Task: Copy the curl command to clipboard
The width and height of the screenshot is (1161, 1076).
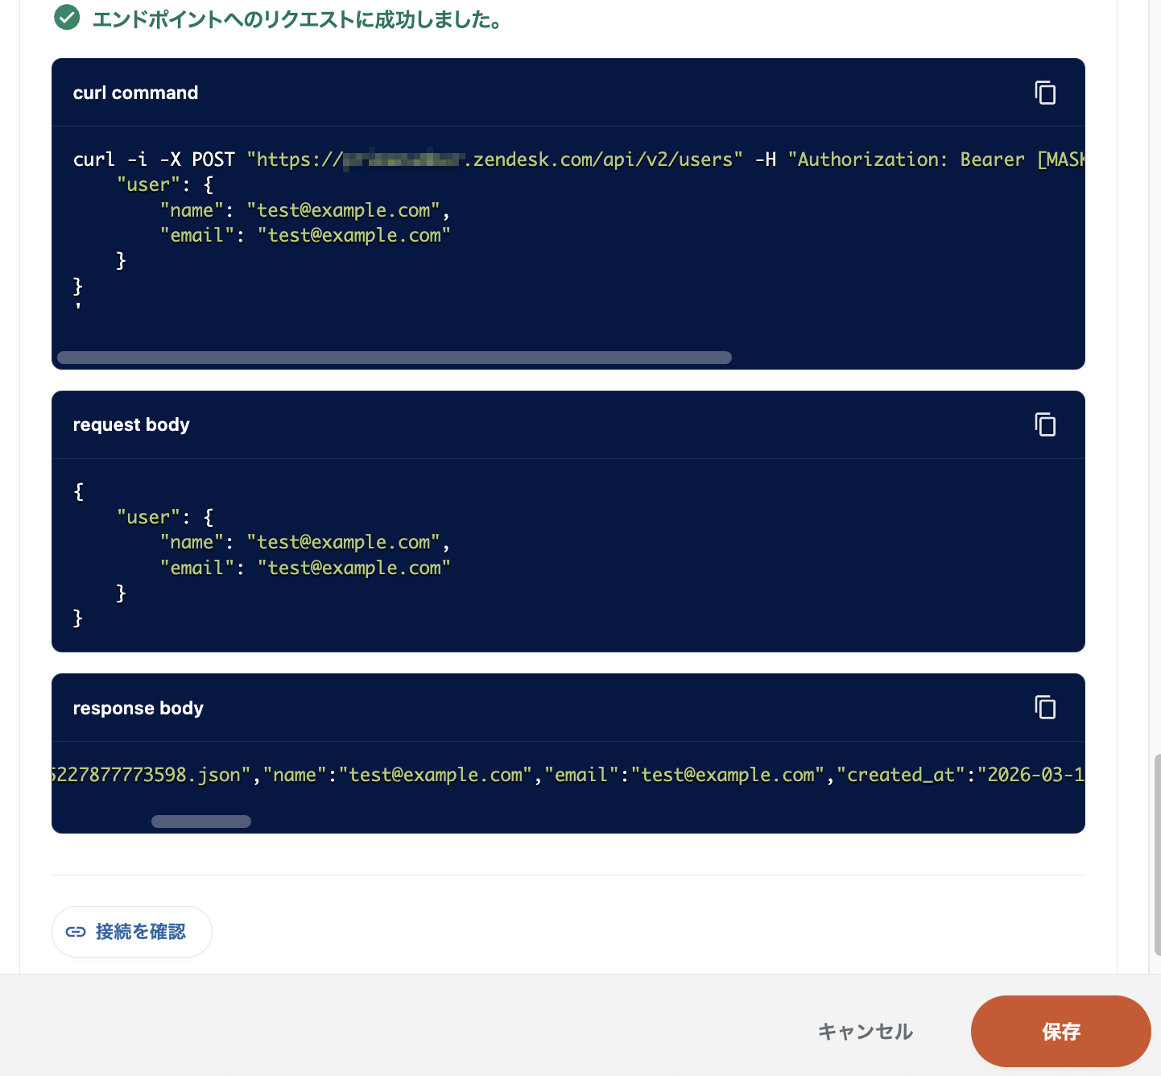Action: tap(1045, 93)
